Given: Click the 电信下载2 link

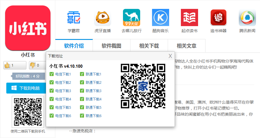Looking at the screenshot, I should 63,82.
